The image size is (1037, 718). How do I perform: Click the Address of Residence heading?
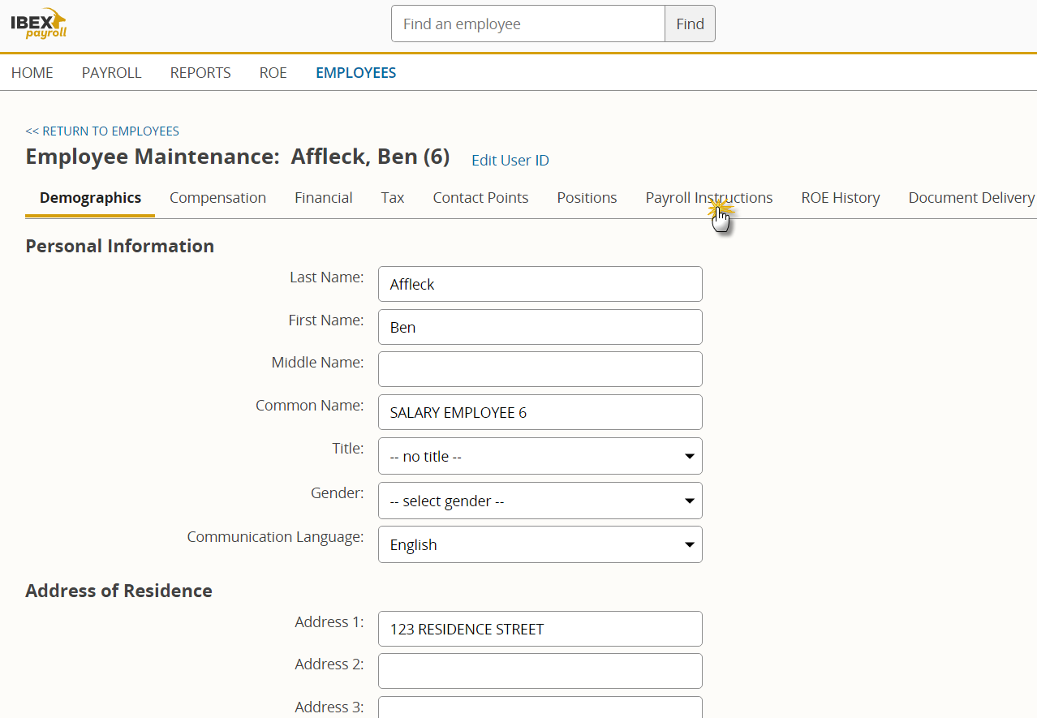[x=118, y=591]
